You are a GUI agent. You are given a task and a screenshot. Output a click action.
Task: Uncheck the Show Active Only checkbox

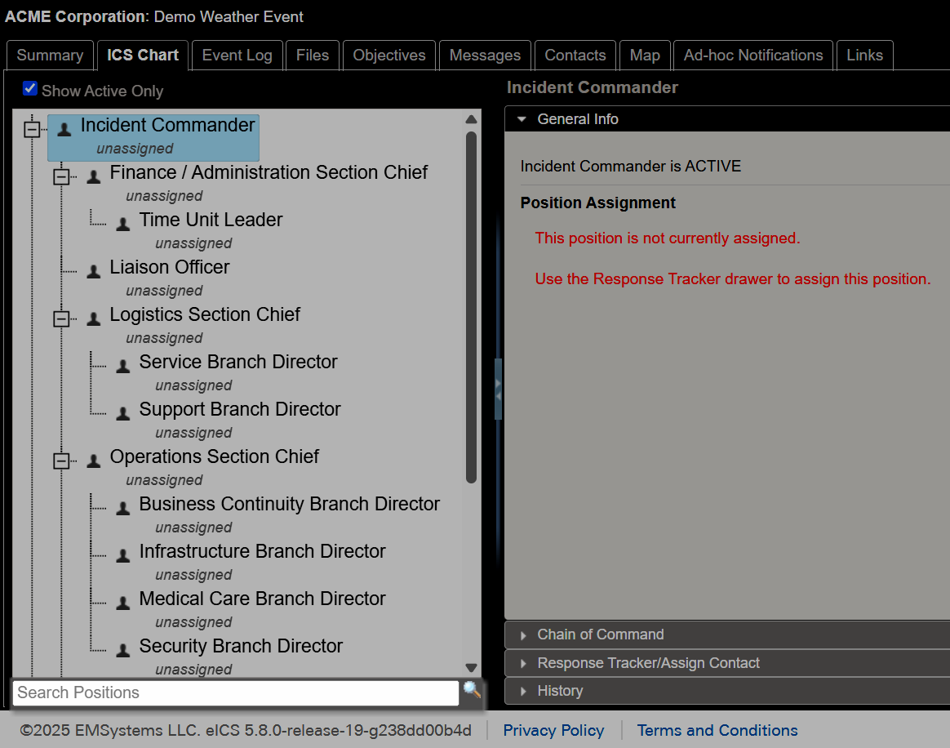pos(30,88)
